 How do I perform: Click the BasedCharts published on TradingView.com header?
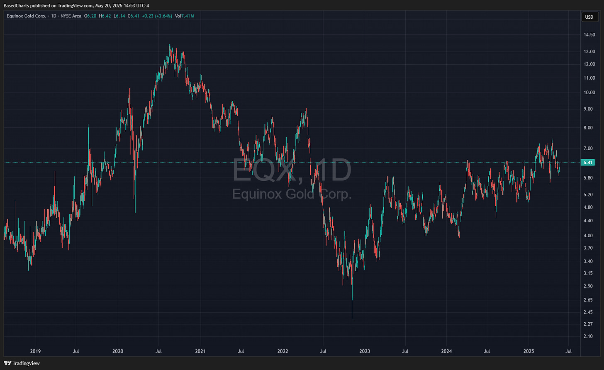click(x=76, y=5)
